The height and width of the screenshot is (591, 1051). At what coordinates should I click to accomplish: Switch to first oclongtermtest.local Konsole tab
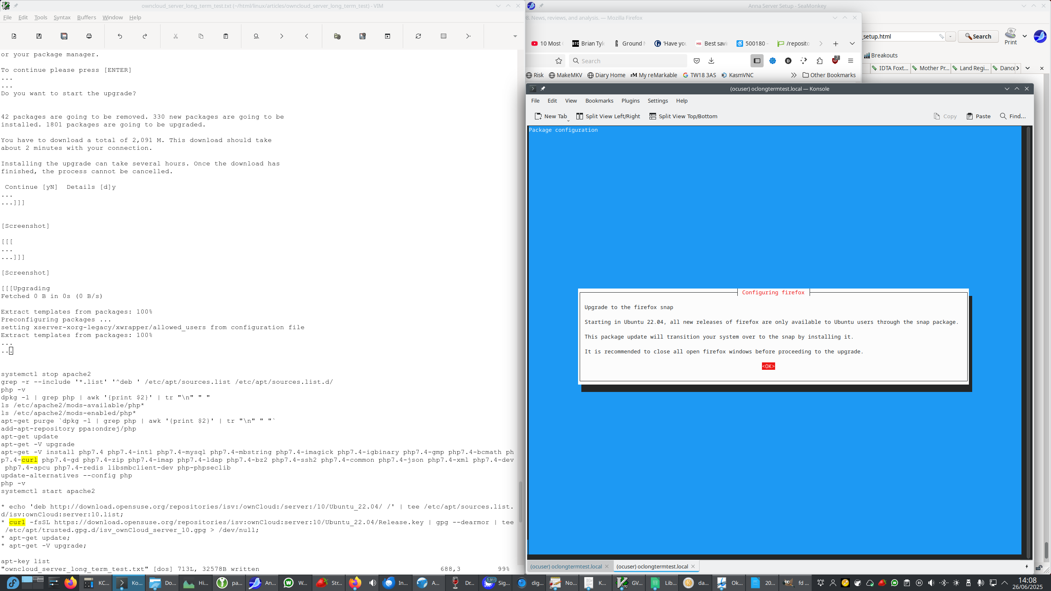coord(566,566)
